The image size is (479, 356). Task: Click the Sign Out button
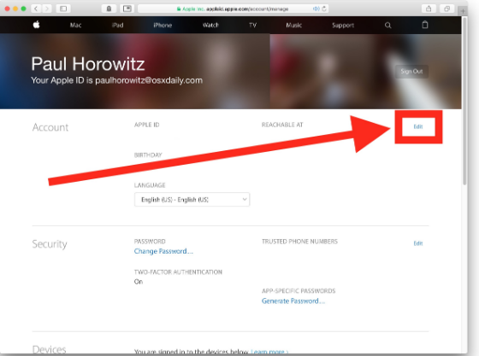click(x=411, y=72)
